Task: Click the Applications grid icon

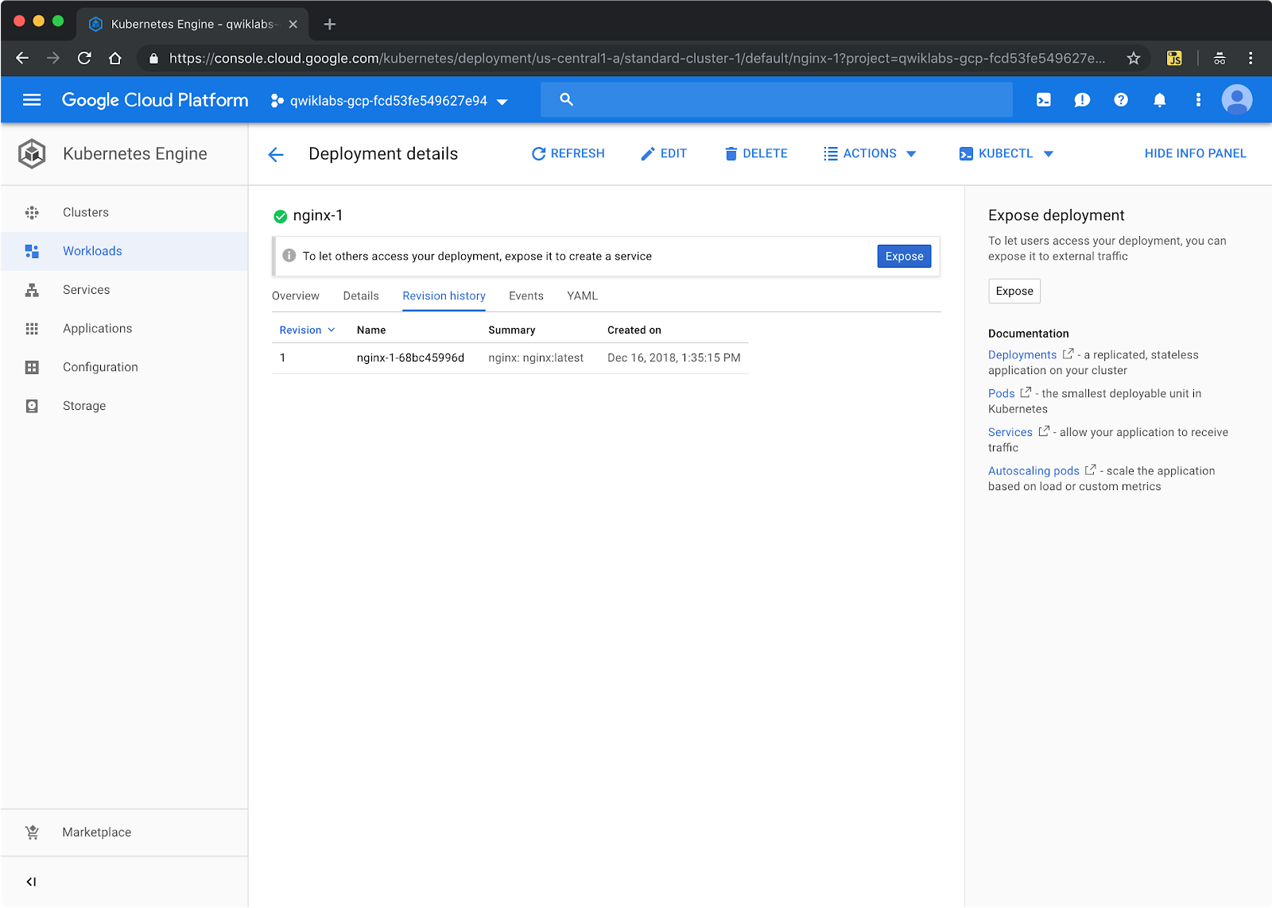Action: [x=32, y=329]
